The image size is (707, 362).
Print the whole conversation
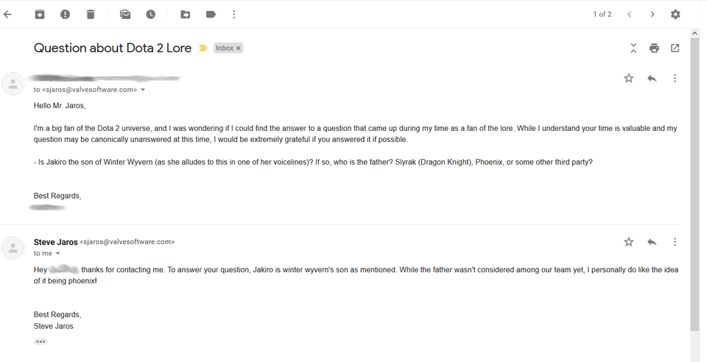click(654, 48)
